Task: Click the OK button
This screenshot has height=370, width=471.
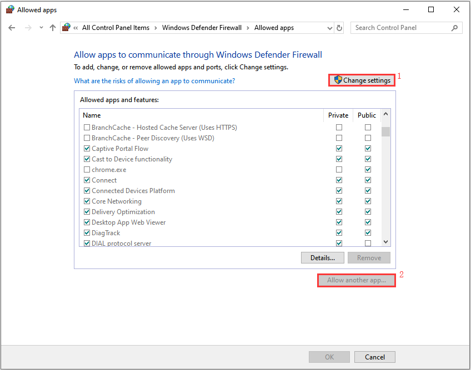Action: (329, 357)
